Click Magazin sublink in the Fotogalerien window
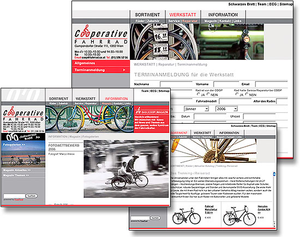 tap(107, 104)
